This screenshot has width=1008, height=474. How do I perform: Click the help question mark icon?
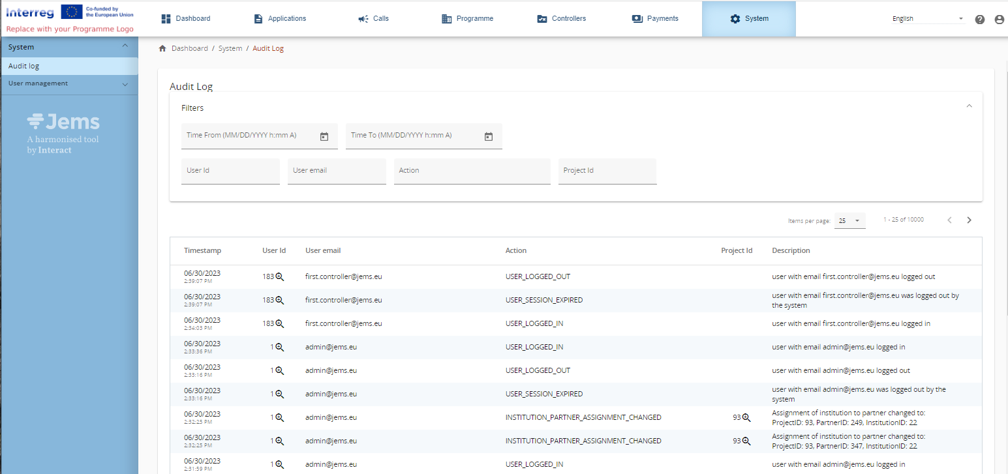pyautogui.click(x=979, y=20)
